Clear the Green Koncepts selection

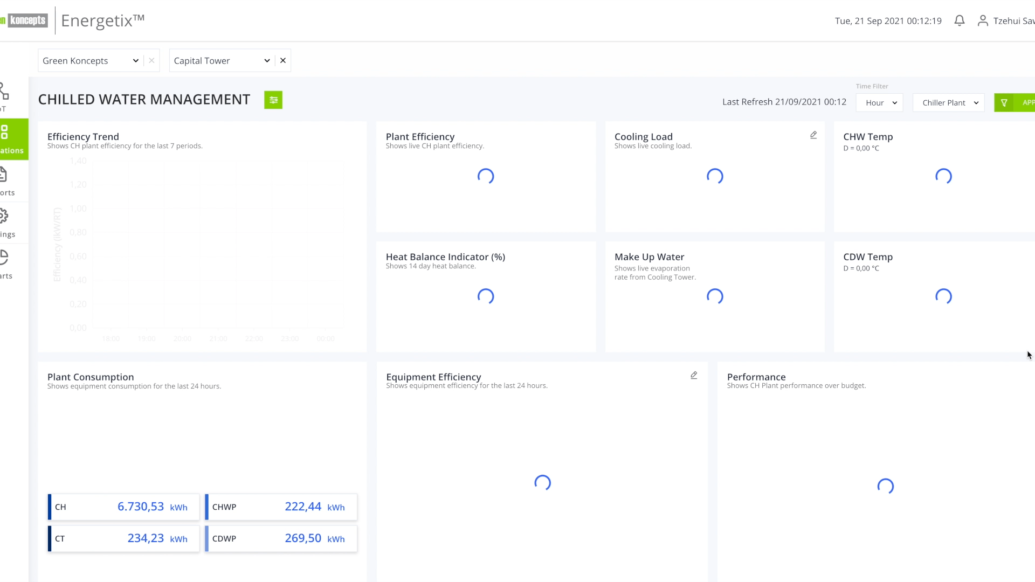tap(151, 60)
